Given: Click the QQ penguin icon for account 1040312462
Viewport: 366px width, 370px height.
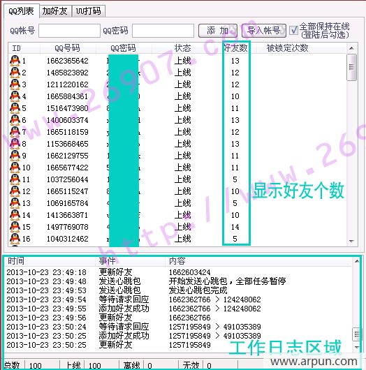Looking at the screenshot, I should pos(15,239).
